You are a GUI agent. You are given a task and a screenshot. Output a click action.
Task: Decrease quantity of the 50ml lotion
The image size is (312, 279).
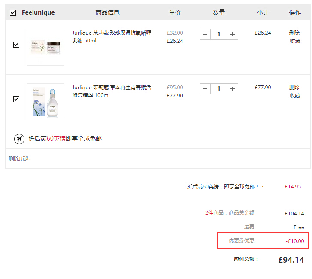tap(205, 34)
